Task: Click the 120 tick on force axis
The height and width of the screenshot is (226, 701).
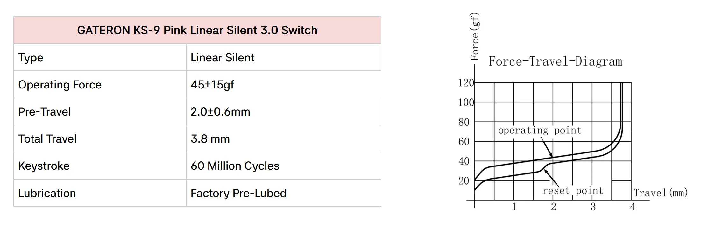Action: [466, 83]
